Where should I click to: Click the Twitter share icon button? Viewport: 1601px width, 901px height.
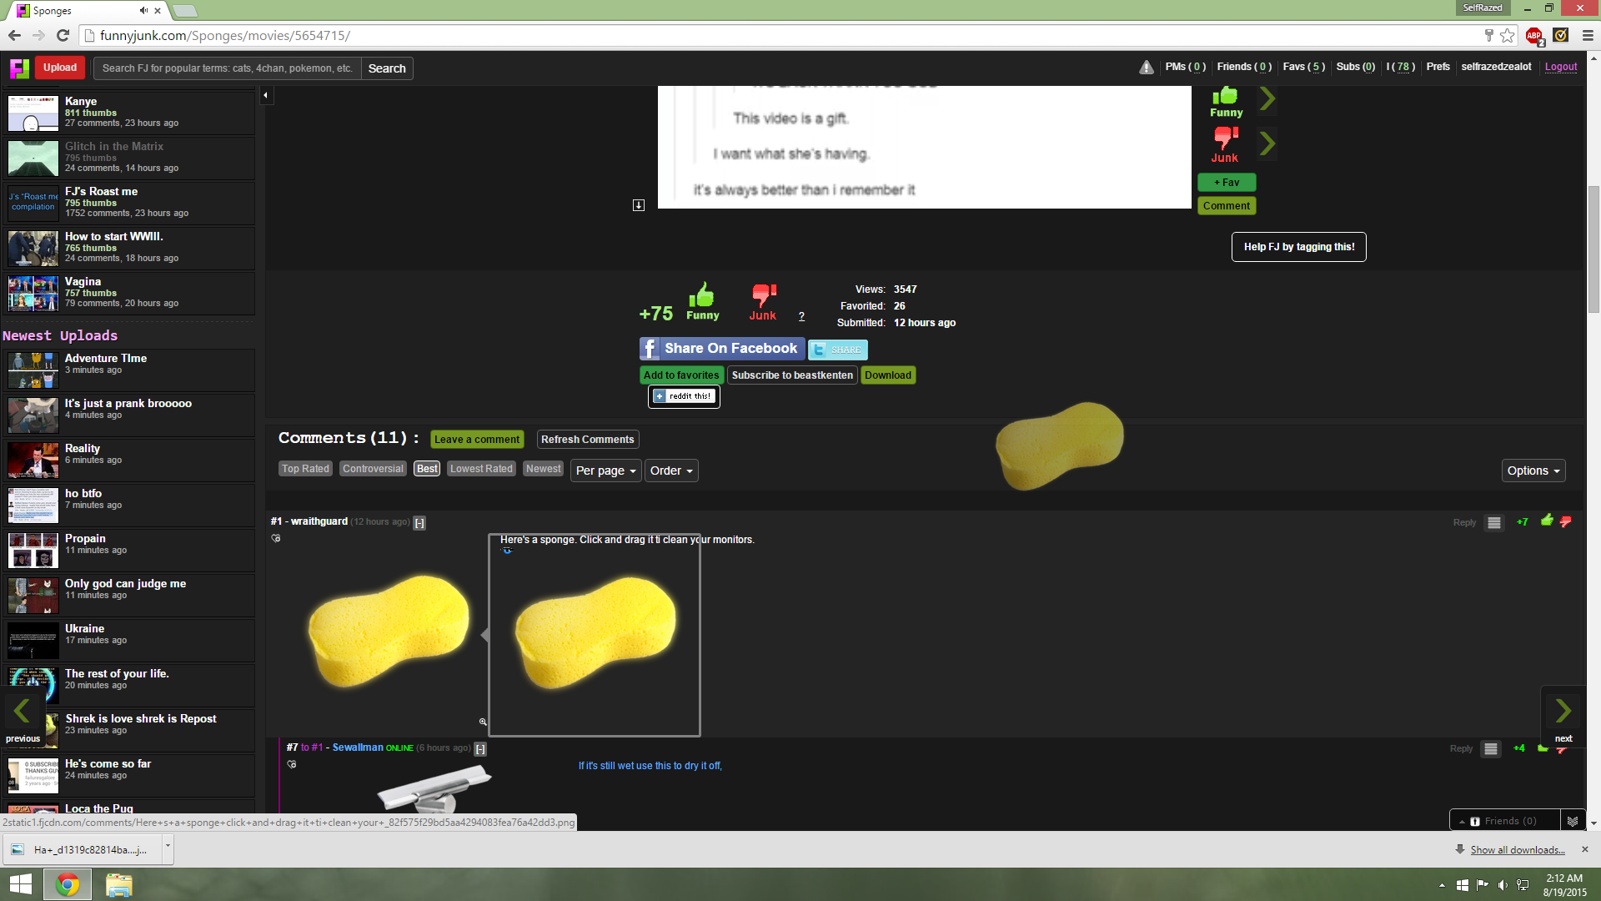(x=838, y=350)
